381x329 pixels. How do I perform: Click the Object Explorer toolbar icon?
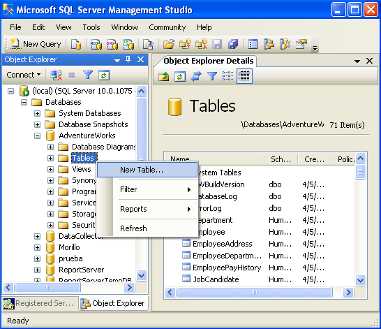[x=269, y=44]
